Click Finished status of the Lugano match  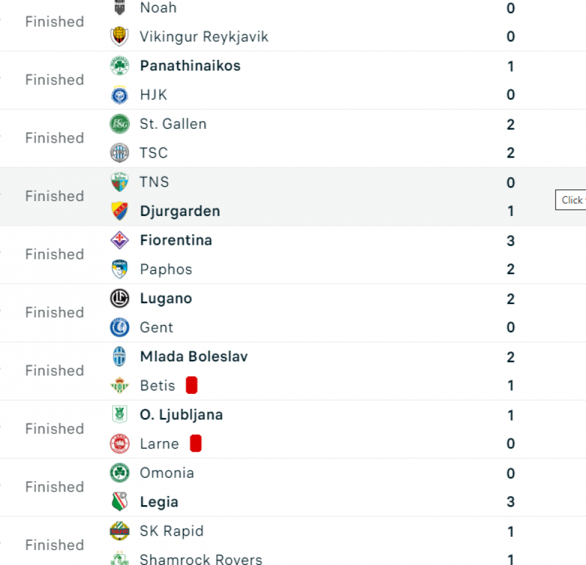click(x=55, y=312)
